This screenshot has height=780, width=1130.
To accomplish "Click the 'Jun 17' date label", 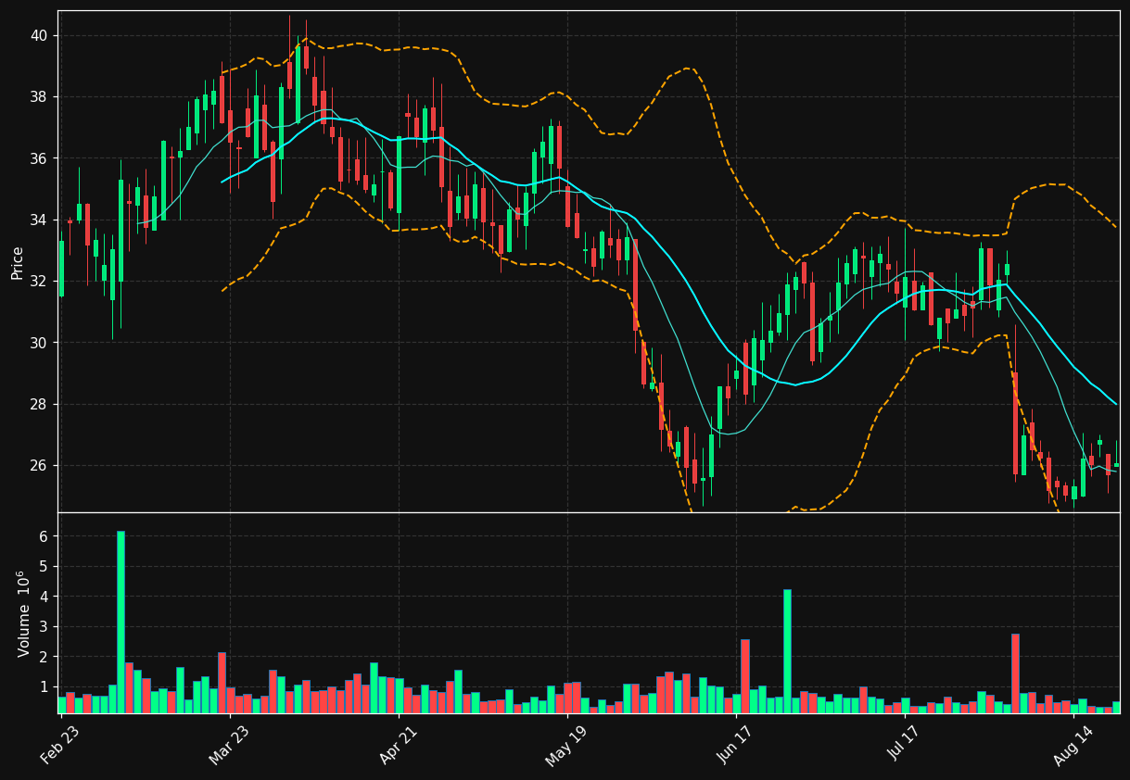I will click(x=735, y=746).
